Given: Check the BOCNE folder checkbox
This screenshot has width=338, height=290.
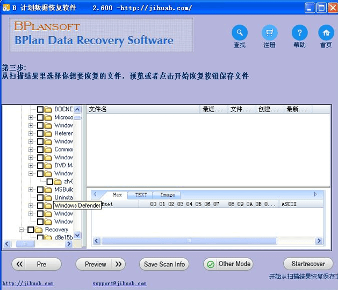Looking at the screenshot, I should tap(40, 109).
